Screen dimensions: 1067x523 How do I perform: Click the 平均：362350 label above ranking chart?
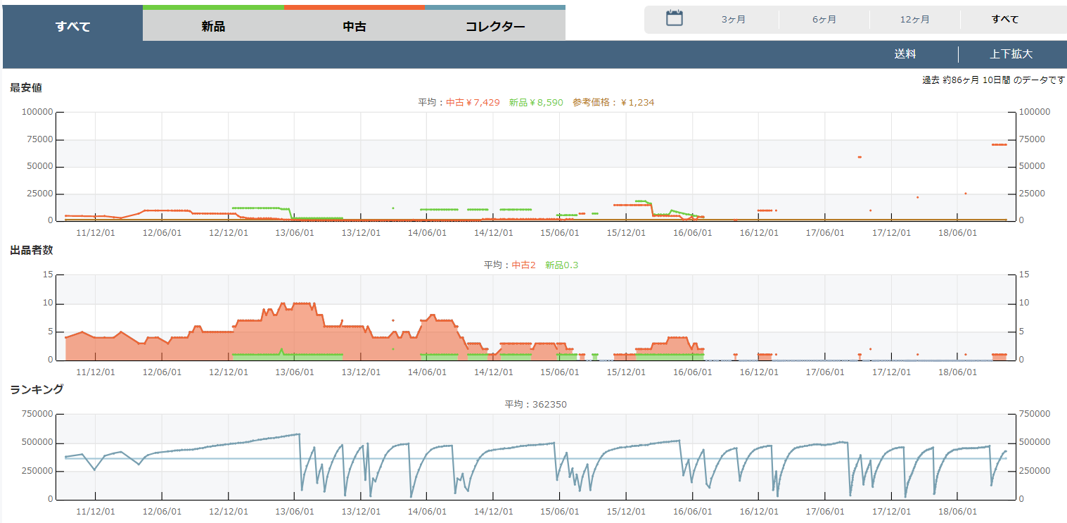pyautogui.click(x=535, y=405)
